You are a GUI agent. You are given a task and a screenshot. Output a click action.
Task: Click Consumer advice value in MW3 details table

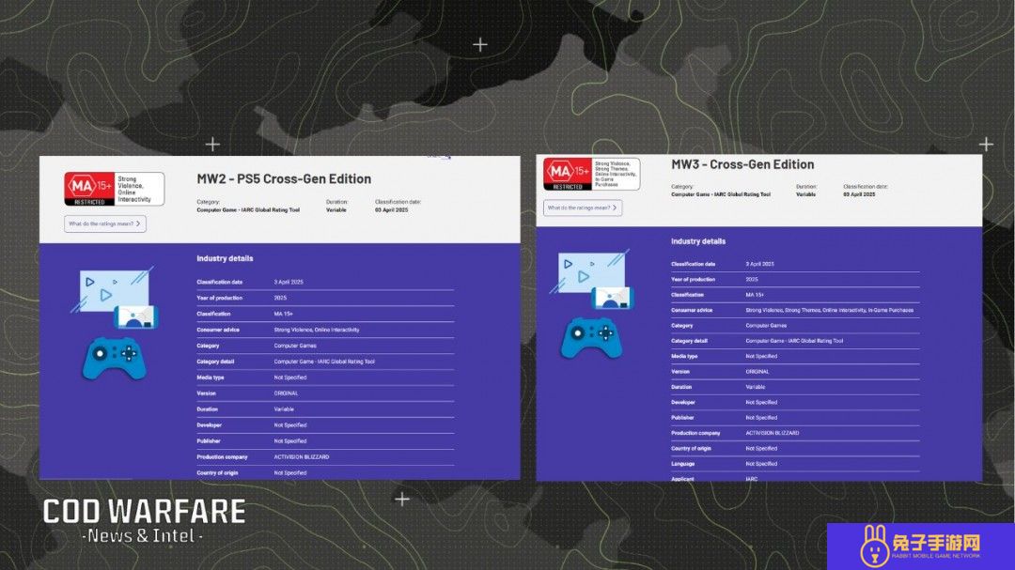(x=829, y=311)
